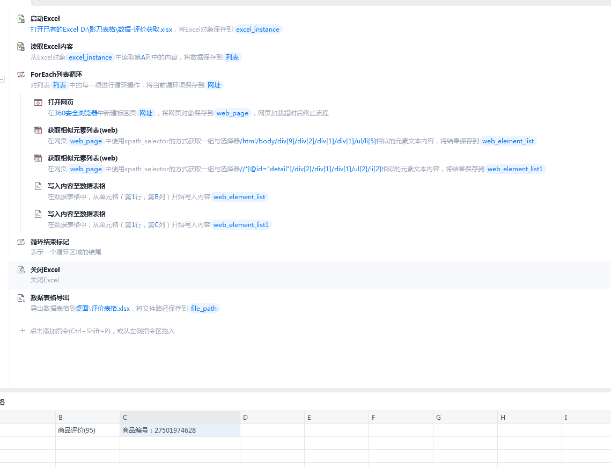Click the //*[@id="detail"] xpath selector link
This screenshot has height=467, width=611.
(311, 169)
